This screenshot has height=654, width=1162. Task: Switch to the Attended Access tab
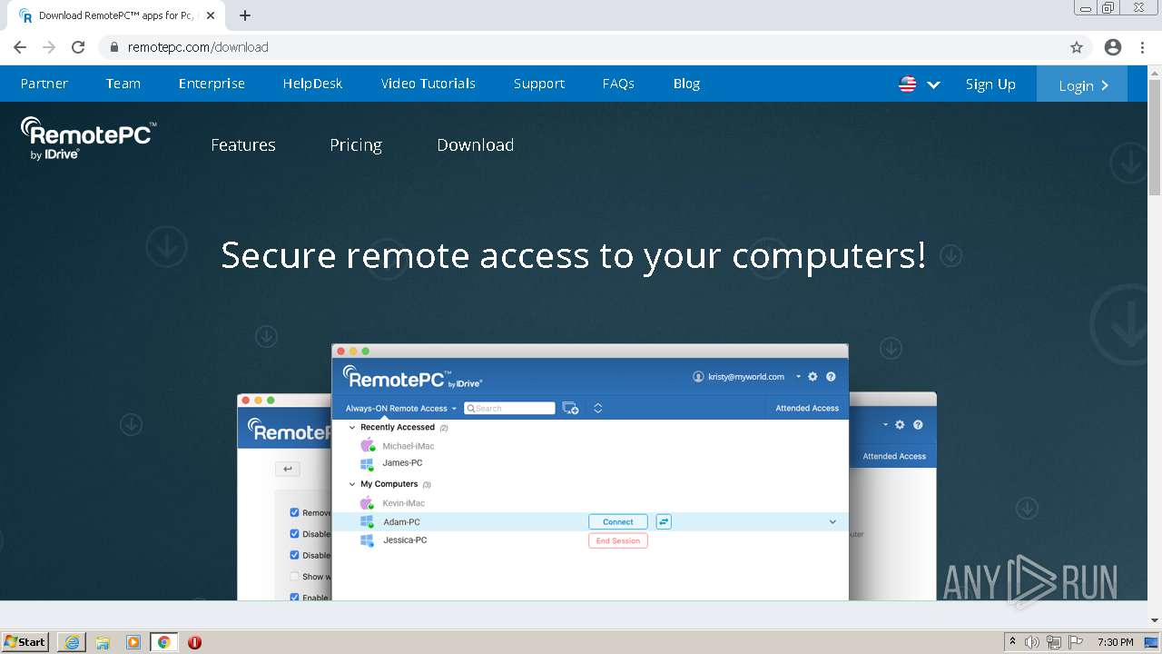[807, 409]
